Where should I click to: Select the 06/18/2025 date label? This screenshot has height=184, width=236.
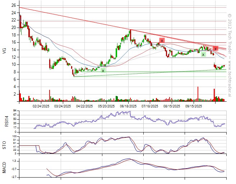(x=128, y=106)
